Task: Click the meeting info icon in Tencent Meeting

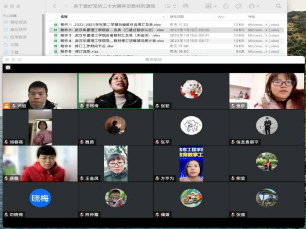Action: pos(8,68)
